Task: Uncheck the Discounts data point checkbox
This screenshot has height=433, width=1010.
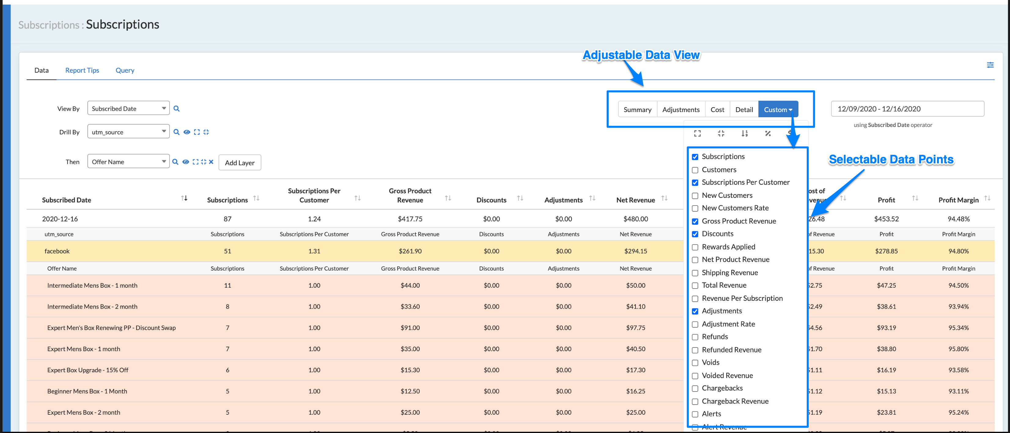Action: (x=695, y=234)
